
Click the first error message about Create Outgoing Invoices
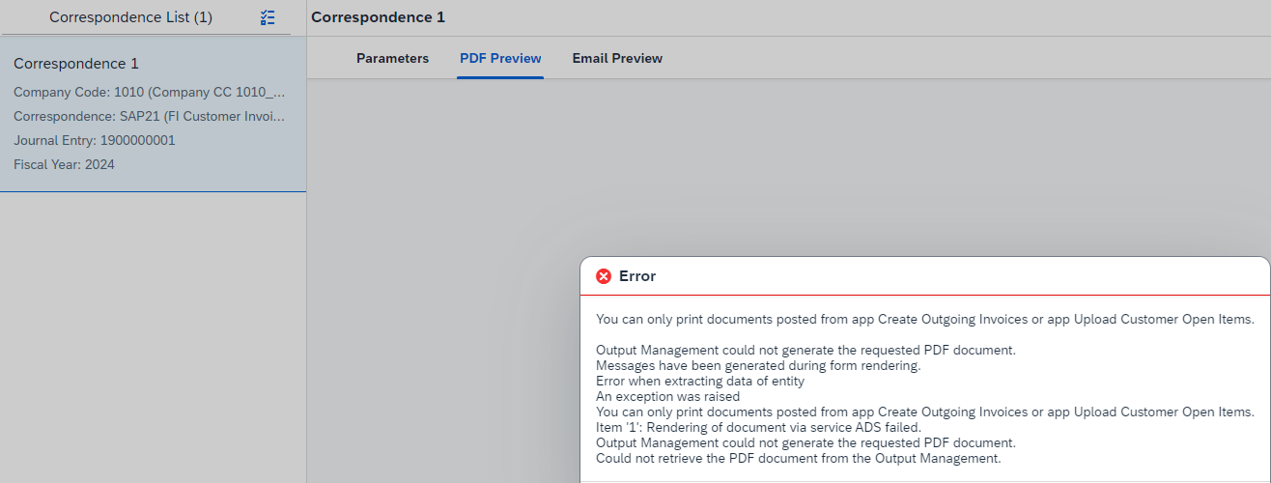[925, 319]
